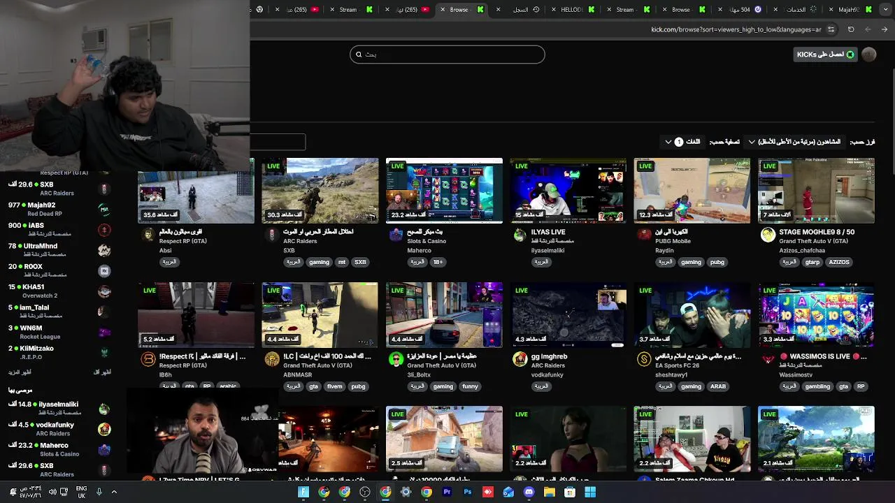The image size is (895, 503).
Task: Click 'أظهر المزيد' show more in sidebar
Action: pyautogui.click(x=20, y=372)
